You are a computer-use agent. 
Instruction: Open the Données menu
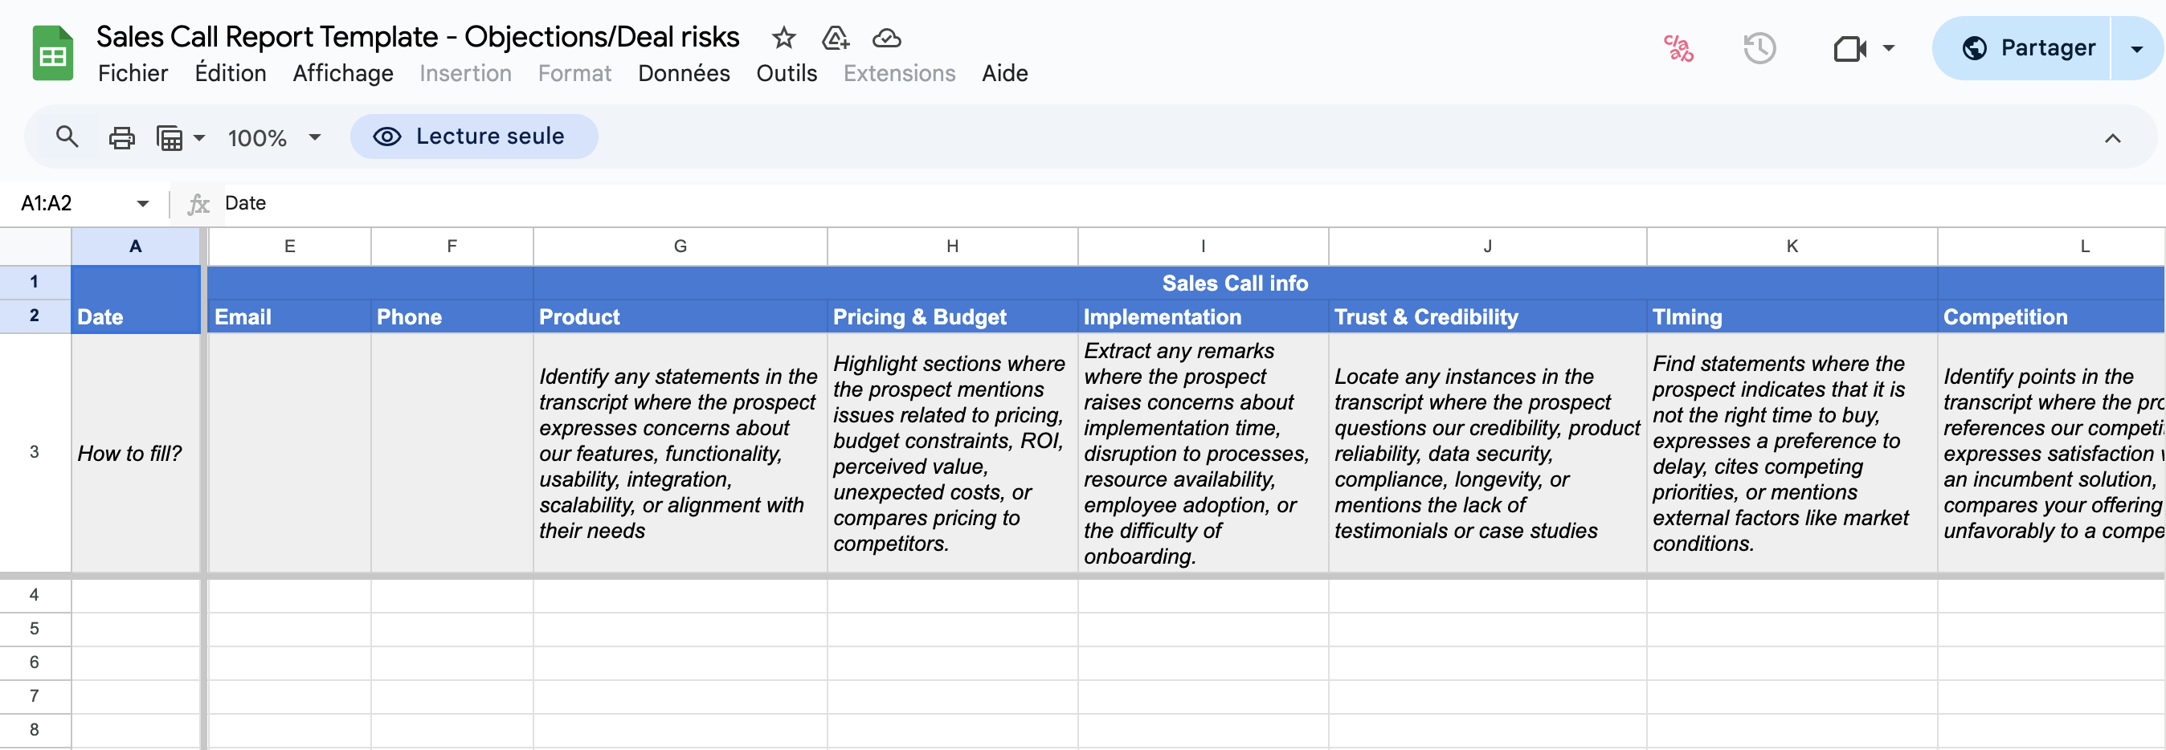pos(684,74)
